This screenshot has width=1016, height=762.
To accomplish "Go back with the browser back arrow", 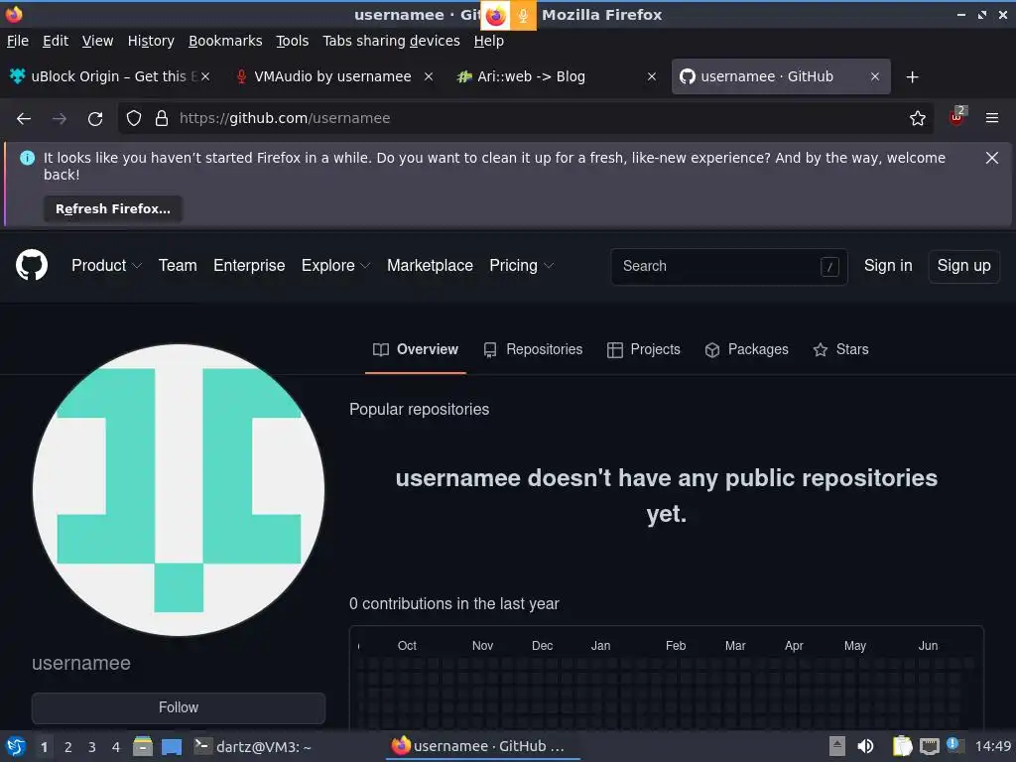I will (24, 119).
